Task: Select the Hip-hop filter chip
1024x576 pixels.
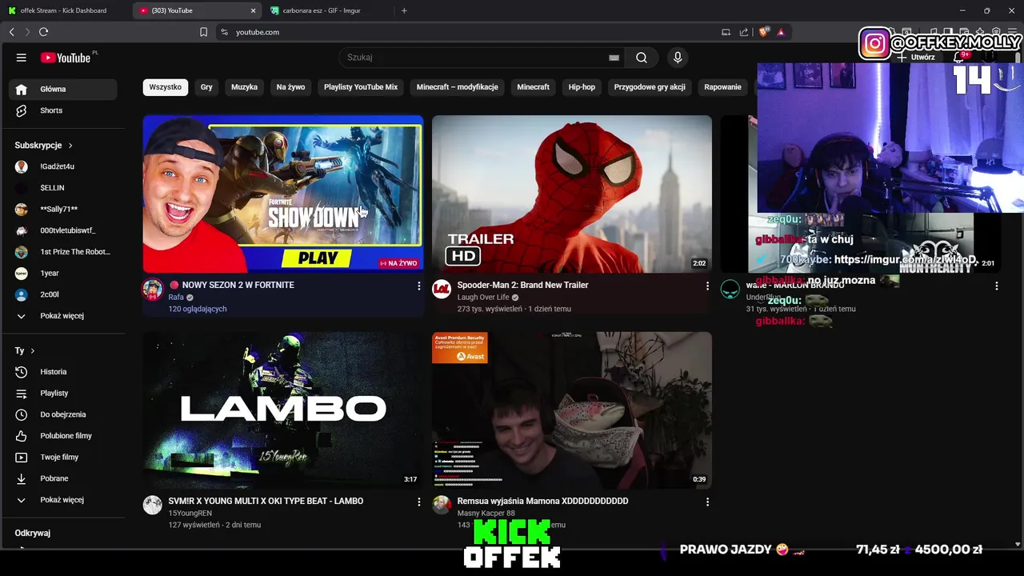Action: click(x=582, y=87)
